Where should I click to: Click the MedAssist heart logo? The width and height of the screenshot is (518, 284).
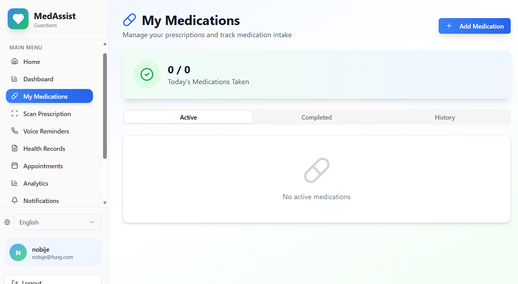tap(18, 18)
